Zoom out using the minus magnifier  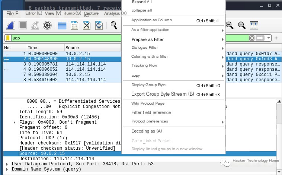(230, 25)
